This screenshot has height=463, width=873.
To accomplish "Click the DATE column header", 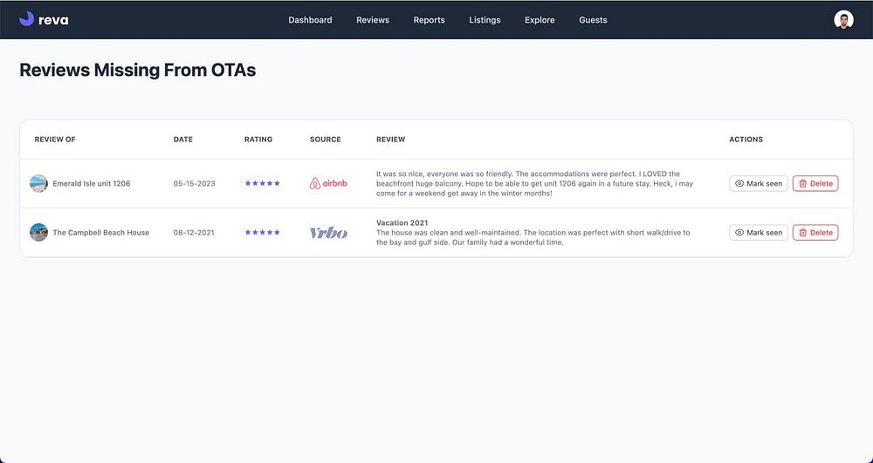I will pyautogui.click(x=183, y=140).
